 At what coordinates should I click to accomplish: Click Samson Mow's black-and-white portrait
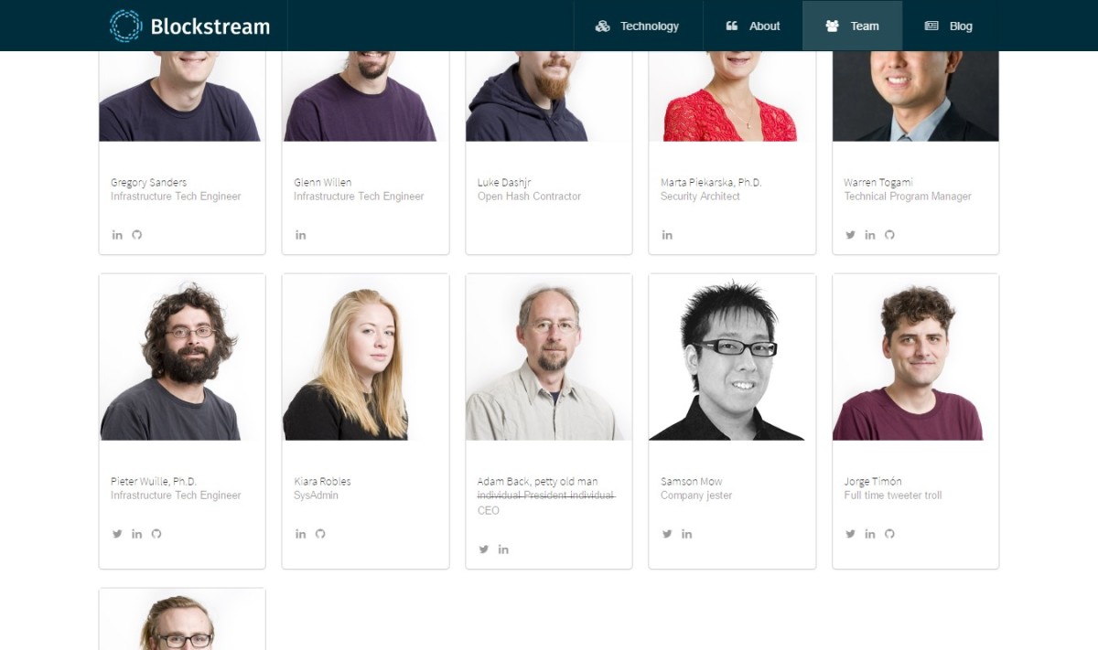click(732, 357)
